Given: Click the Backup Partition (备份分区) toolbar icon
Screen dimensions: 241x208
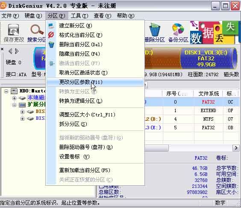Looking at the screenshot, I should (x=178, y=33).
